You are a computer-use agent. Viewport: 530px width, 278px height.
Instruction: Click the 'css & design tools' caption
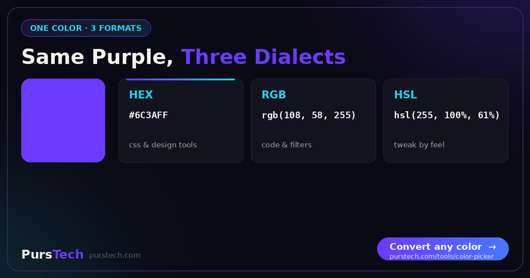click(x=163, y=145)
